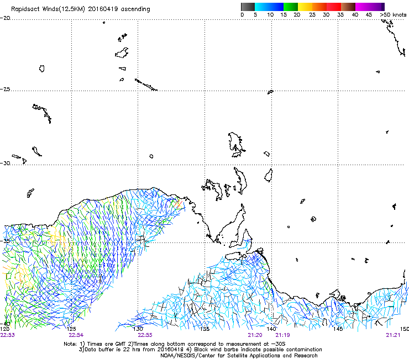The width and height of the screenshot is (409, 359).
Task: Click the '0' label under the color bar
Action: (242, 15)
